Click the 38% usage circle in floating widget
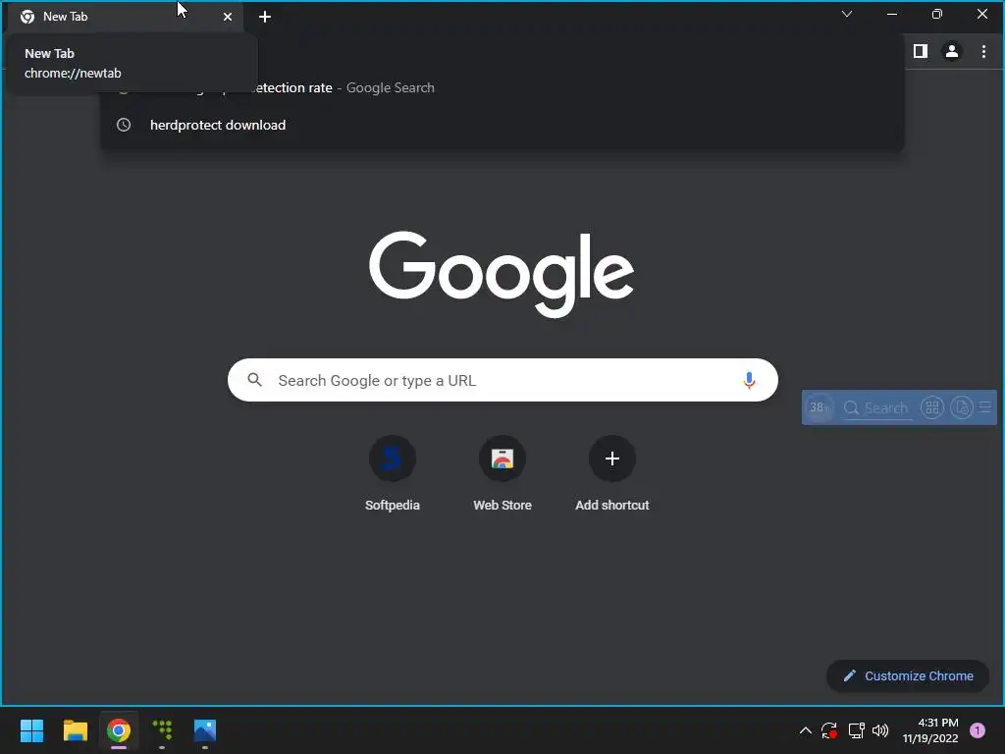 click(819, 407)
